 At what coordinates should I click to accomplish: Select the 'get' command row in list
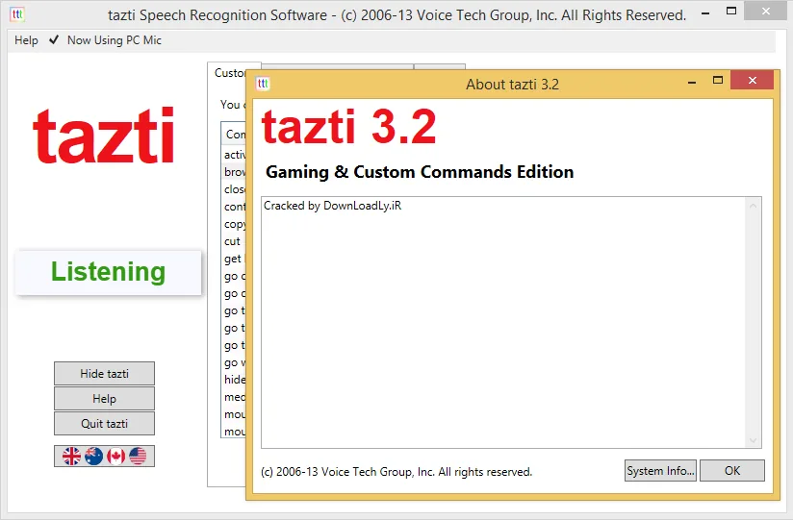coord(234,259)
